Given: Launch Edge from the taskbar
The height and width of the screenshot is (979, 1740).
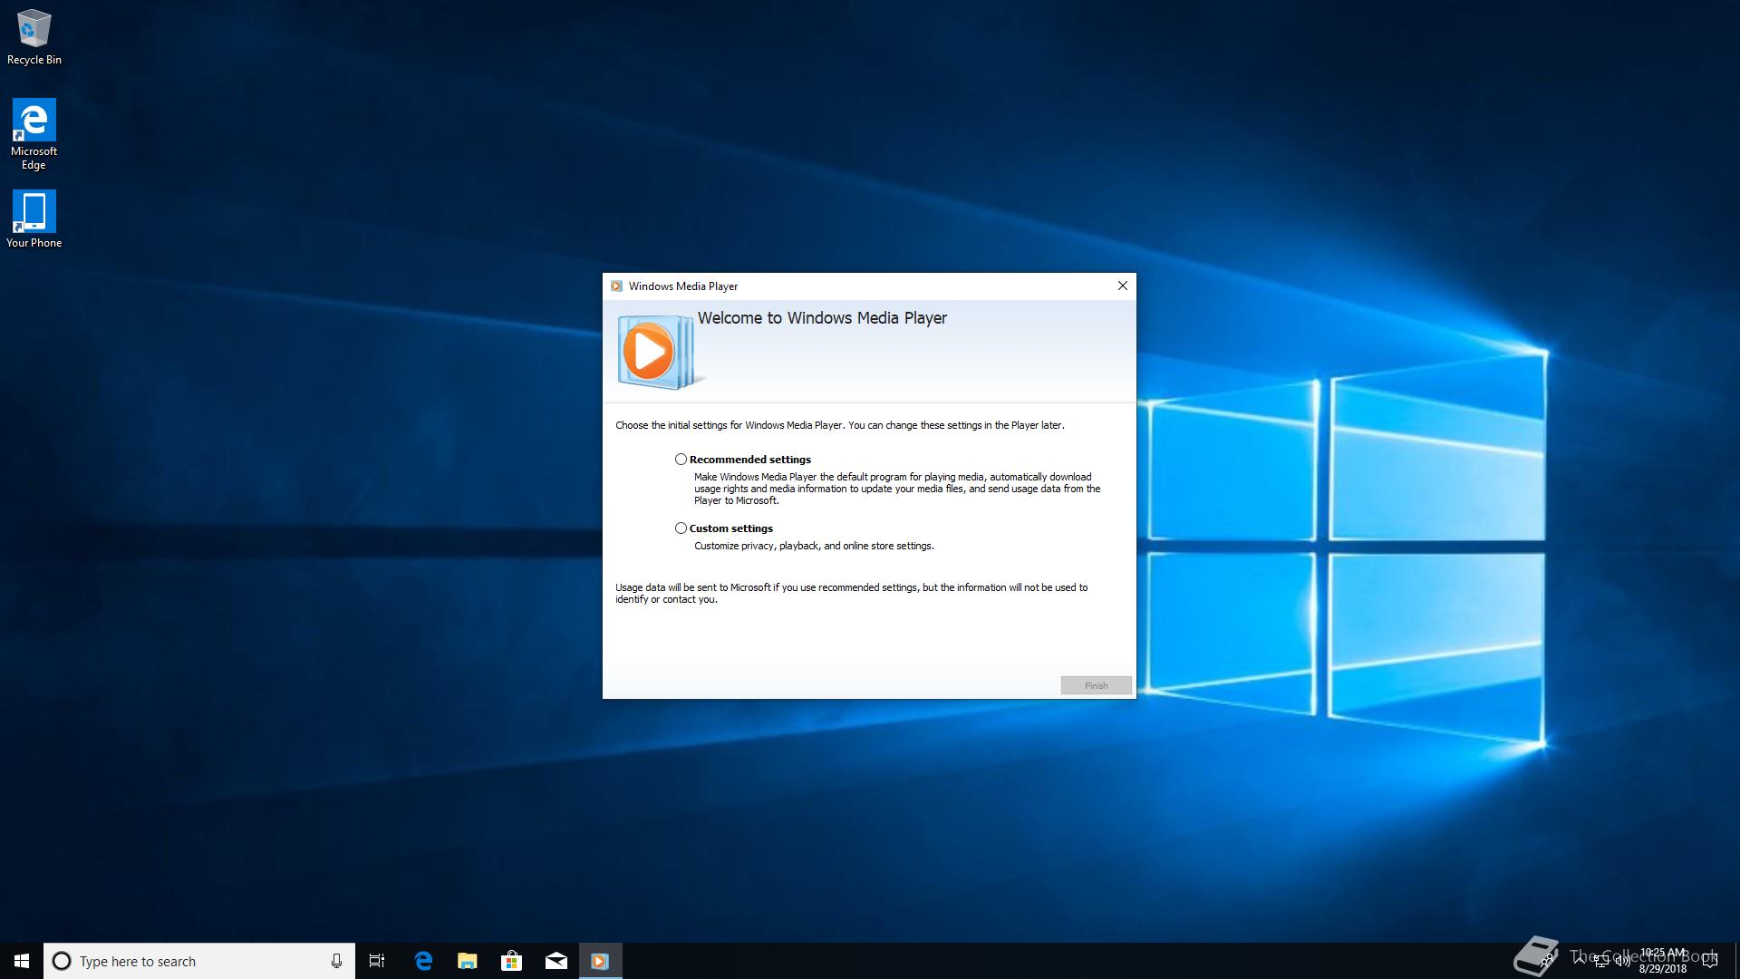Looking at the screenshot, I should coord(422,961).
